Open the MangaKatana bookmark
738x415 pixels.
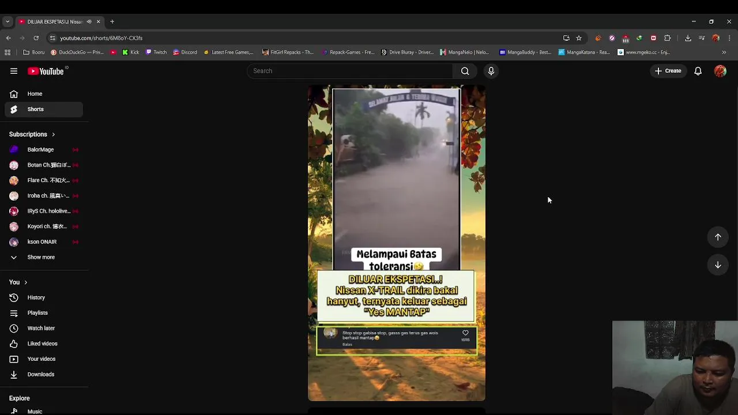(583, 52)
